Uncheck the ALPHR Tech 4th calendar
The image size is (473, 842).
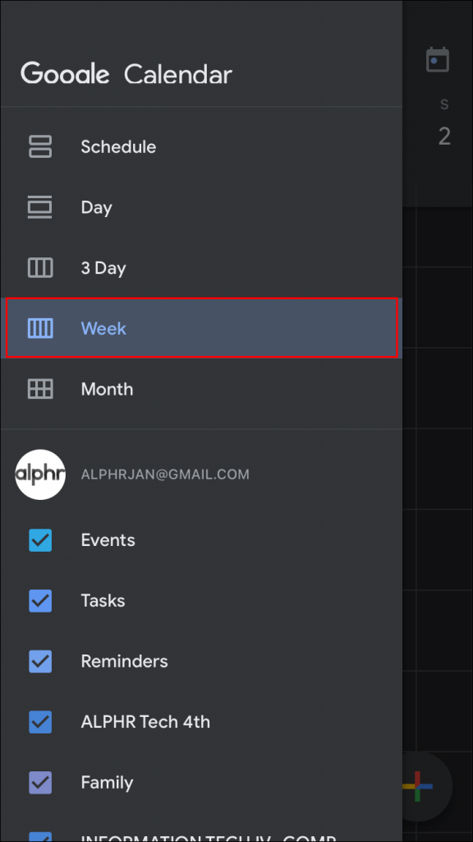pyautogui.click(x=40, y=722)
